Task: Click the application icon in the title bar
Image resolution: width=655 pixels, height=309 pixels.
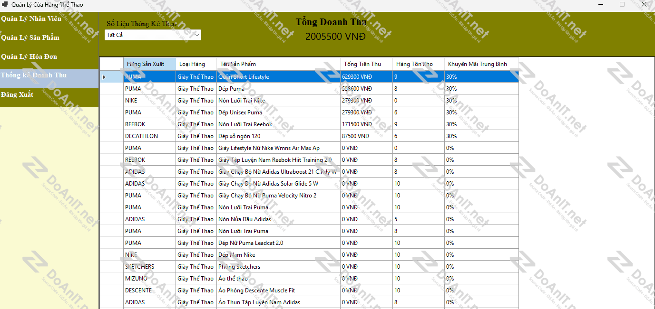Action: point(5,5)
